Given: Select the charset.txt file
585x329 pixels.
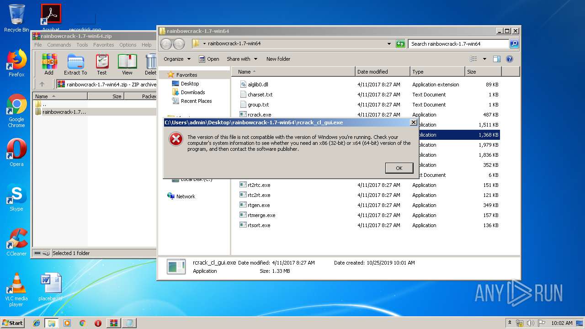Looking at the screenshot, I should (x=256, y=95).
